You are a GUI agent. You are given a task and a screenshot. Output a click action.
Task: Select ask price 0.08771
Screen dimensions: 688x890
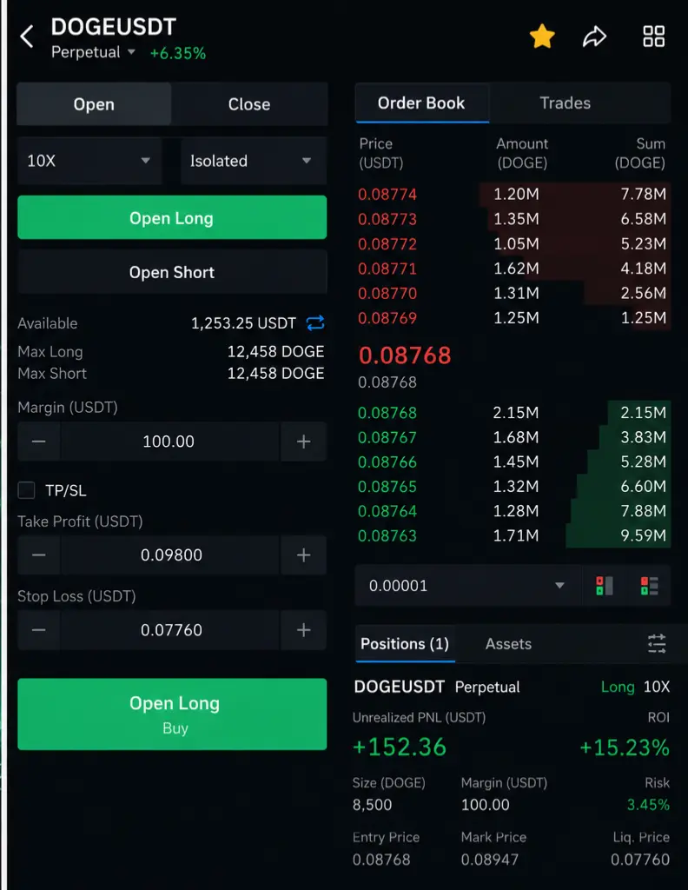[x=387, y=269]
